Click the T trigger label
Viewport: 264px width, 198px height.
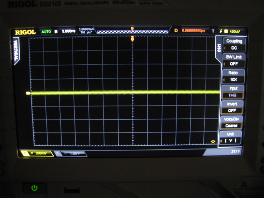click(213, 31)
